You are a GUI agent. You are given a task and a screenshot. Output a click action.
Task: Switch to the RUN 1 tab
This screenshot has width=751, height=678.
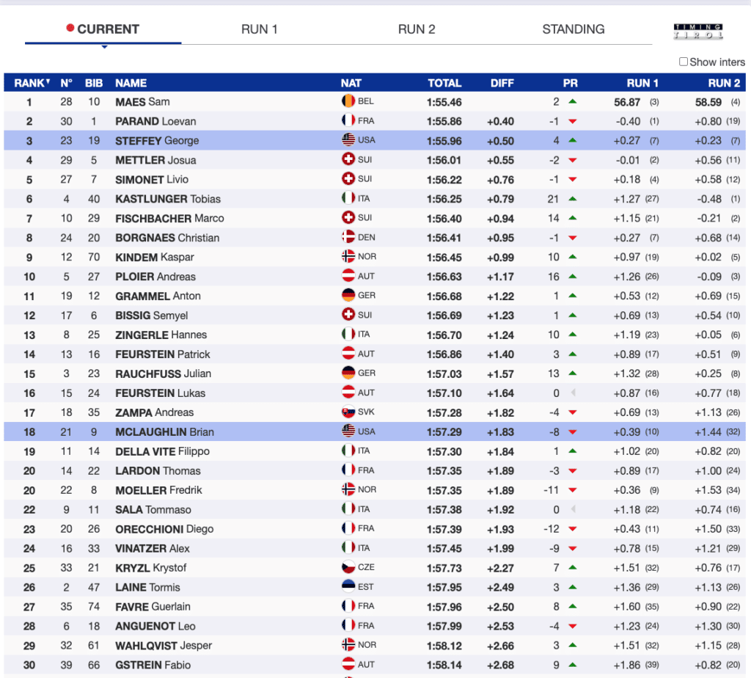pyautogui.click(x=260, y=29)
